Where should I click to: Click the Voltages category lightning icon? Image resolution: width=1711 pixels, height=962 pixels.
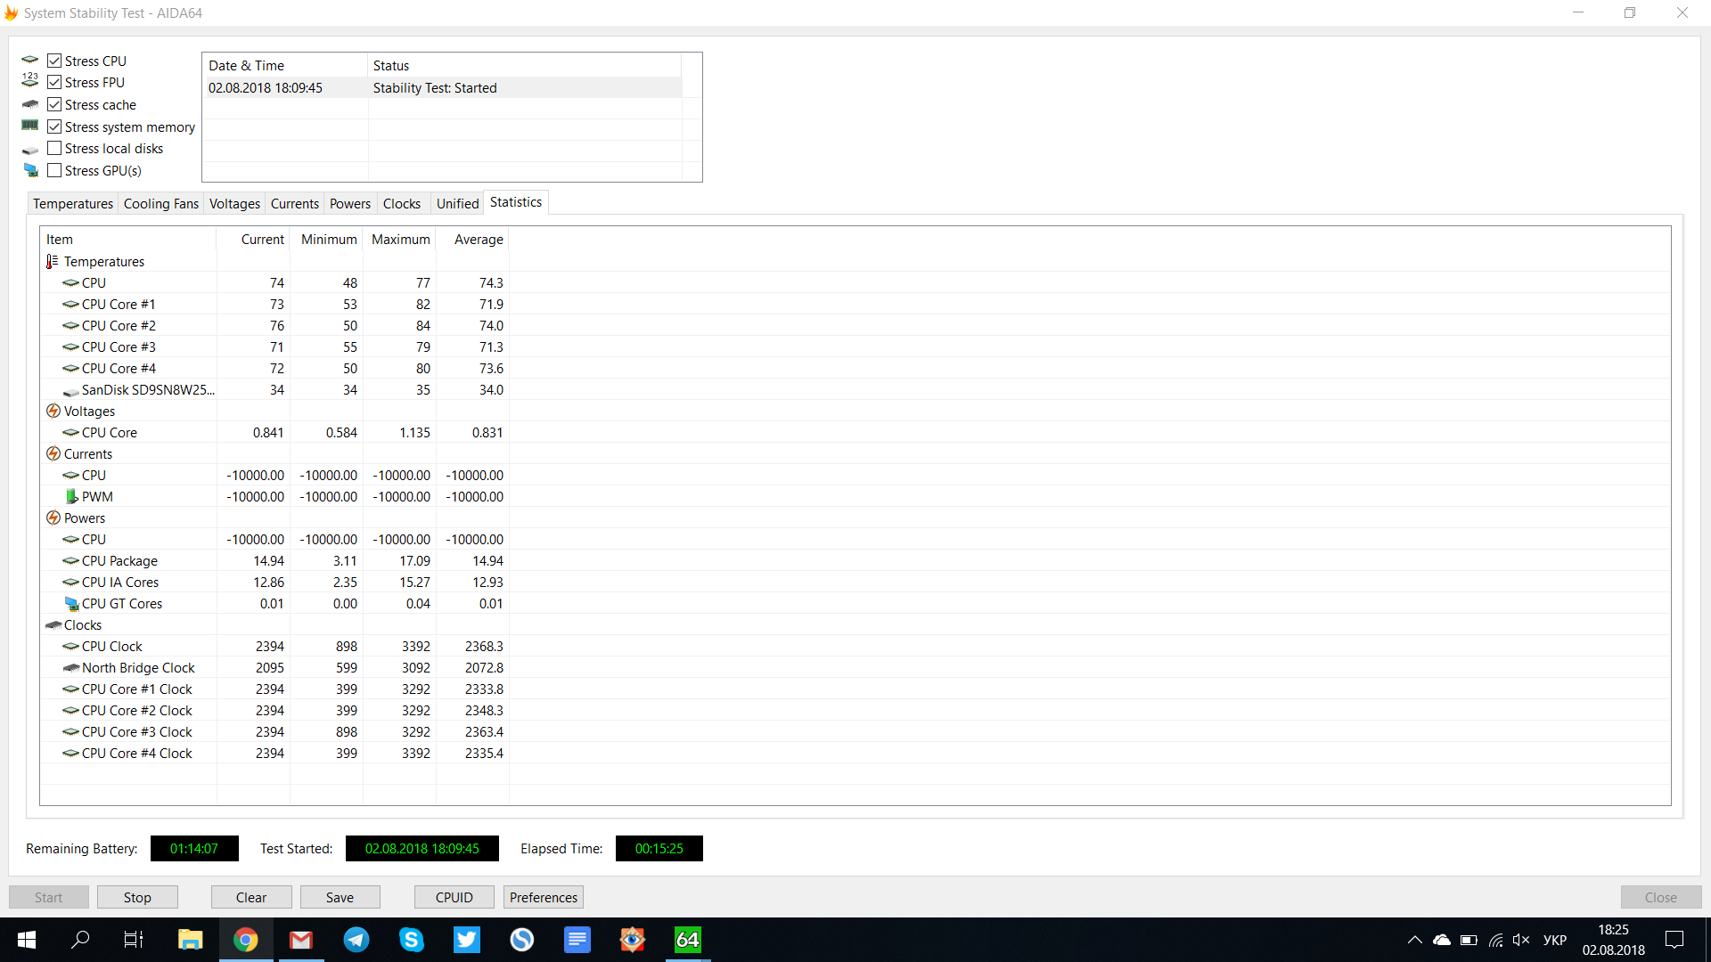pyautogui.click(x=53, y=412)
